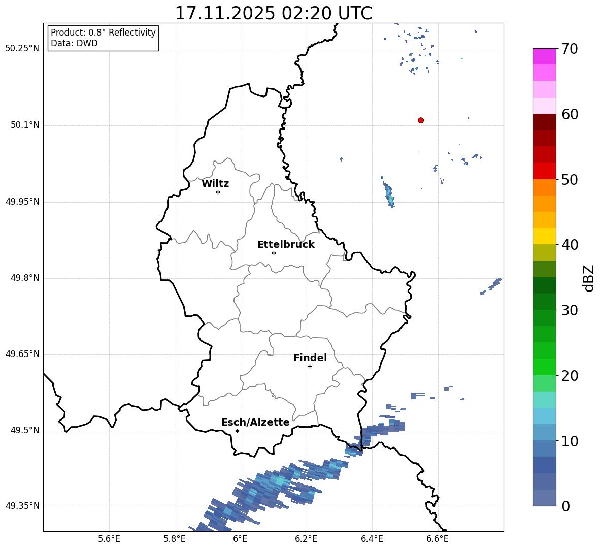
Task: Click the Esch/Alzette city label
Action: 255,422
